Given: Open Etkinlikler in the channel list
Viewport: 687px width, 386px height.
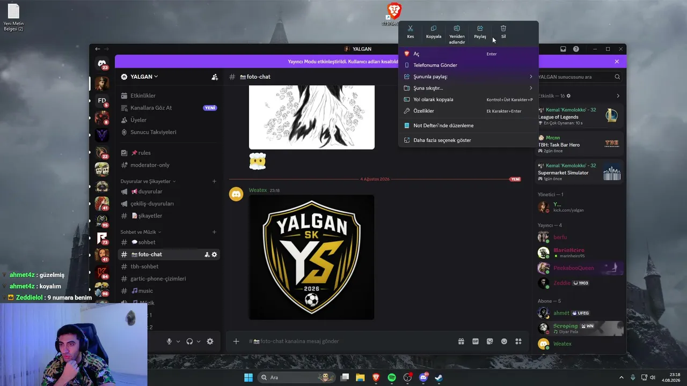Looking at the screenshot, I should click(x=169, y=95).
